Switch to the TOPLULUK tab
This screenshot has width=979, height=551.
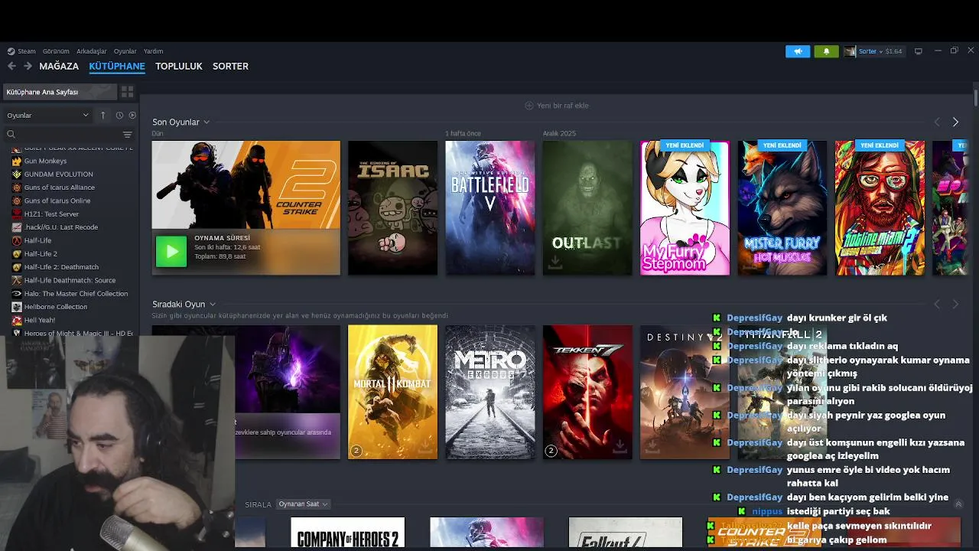[179, 67]
